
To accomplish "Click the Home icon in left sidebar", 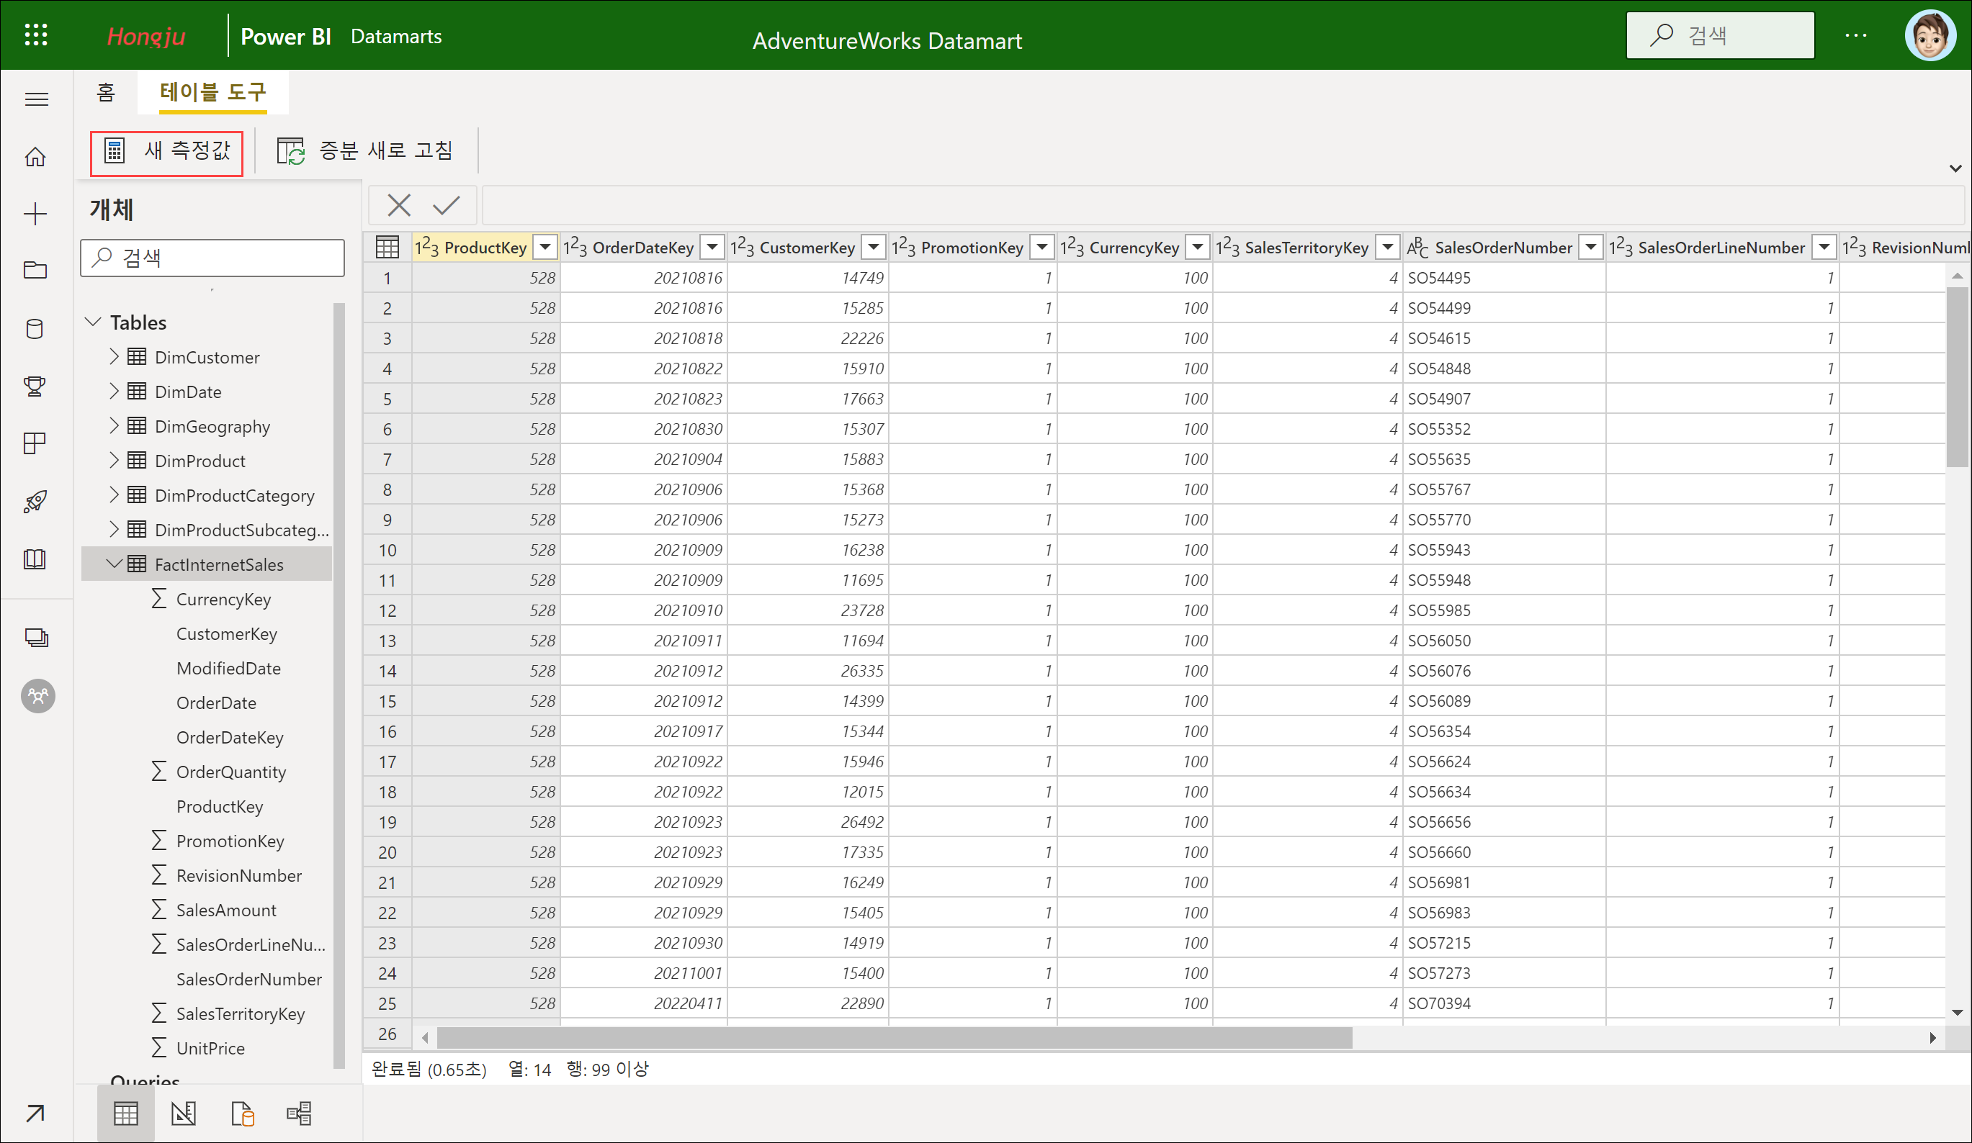I will coord(35,157).
